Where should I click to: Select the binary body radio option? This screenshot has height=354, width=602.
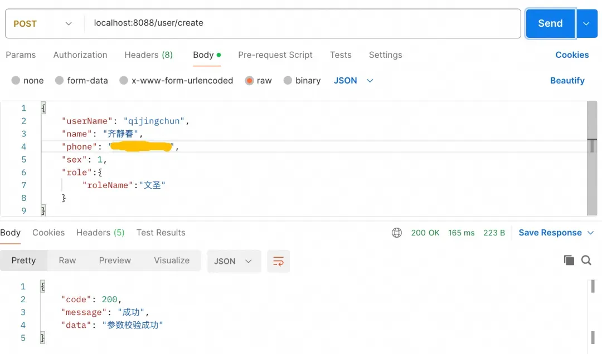tap(288, 81)
